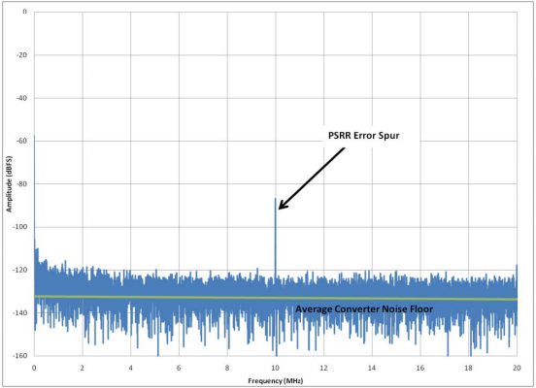Click the -100 amplitude axis label
Viewport: 536px width, 388px height.
coord(20,227)
